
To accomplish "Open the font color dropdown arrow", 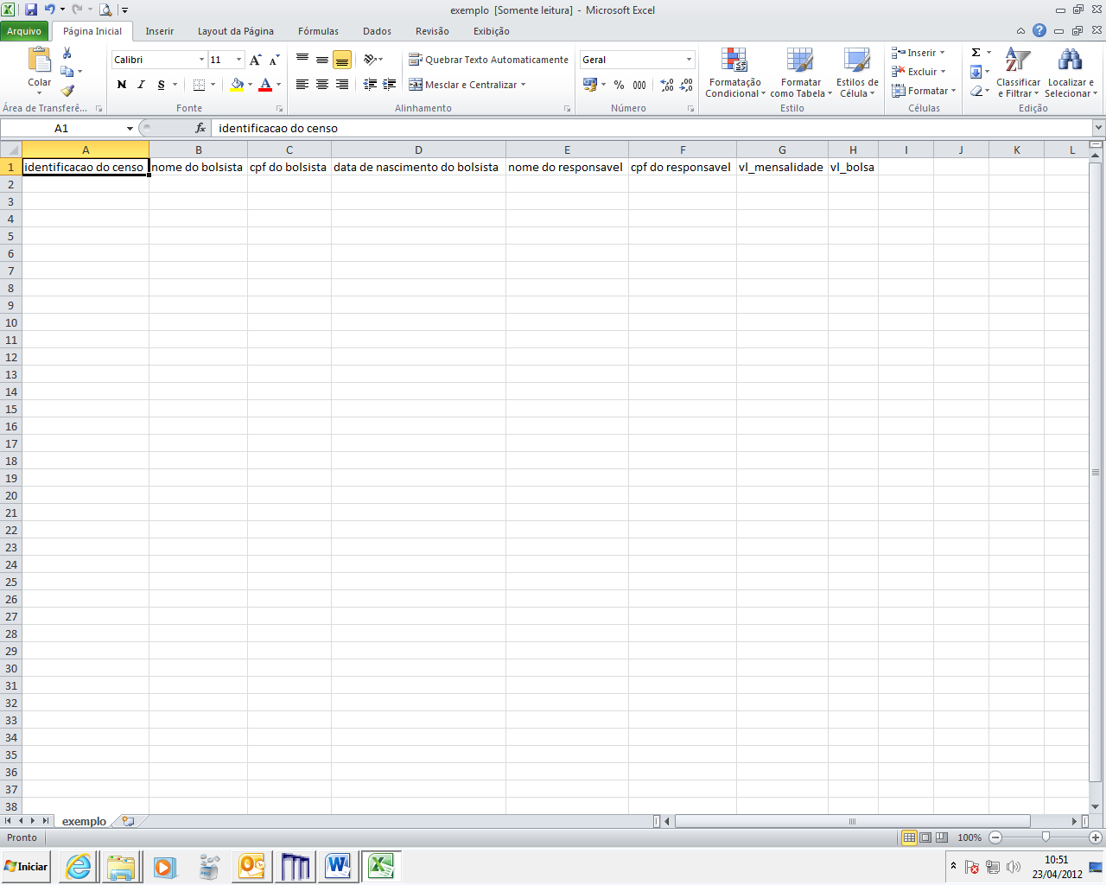I will (x=278, y=85).
